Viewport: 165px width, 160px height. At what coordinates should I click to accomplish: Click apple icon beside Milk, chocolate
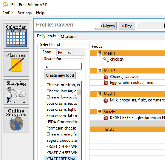click(x=106, y=100)
